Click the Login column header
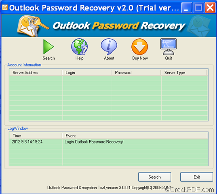 tap(87, 72)
